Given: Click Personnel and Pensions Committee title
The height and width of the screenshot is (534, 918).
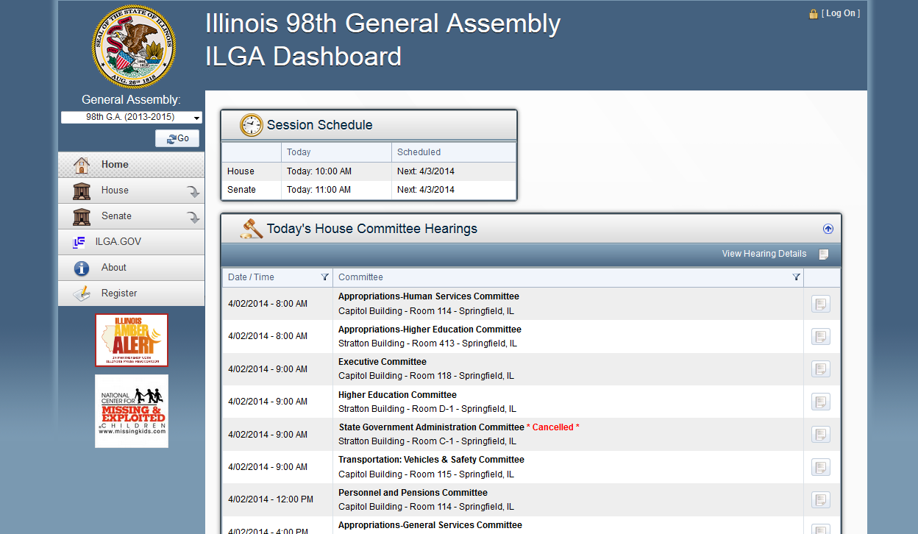Looking at the screenshot, I should click(413, 493).
